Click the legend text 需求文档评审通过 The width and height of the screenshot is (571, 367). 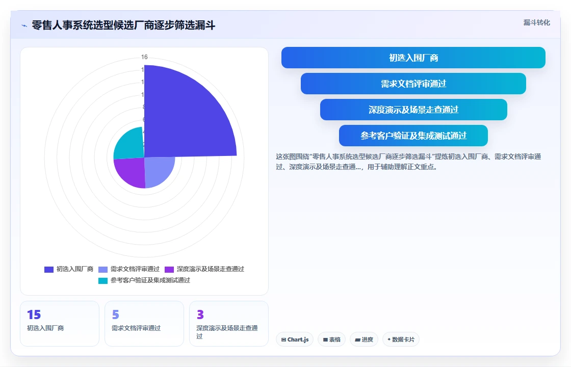point(135,269)
